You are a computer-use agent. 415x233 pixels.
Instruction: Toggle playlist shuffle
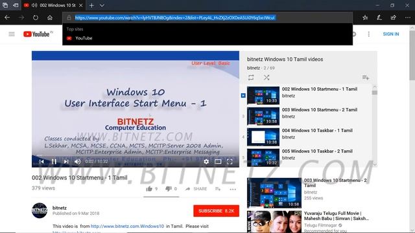coord(267,78)
